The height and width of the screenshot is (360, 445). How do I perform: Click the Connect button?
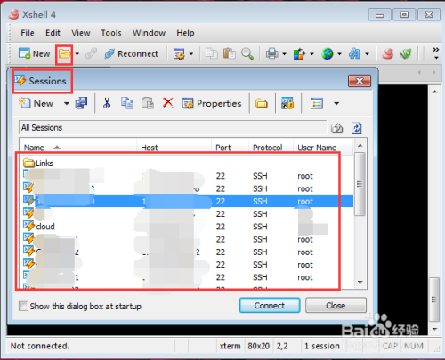pos(270,305)
